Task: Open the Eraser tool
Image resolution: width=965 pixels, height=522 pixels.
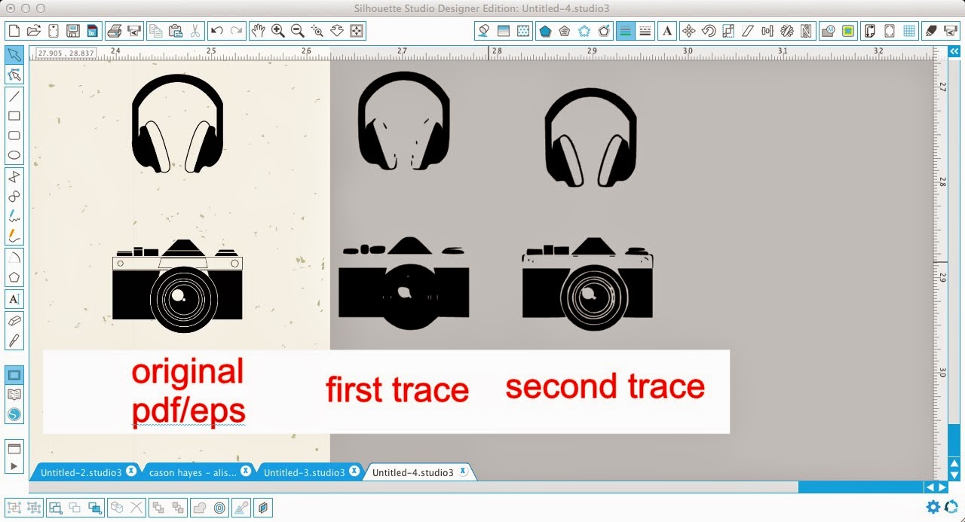Action: coord(14,321)
